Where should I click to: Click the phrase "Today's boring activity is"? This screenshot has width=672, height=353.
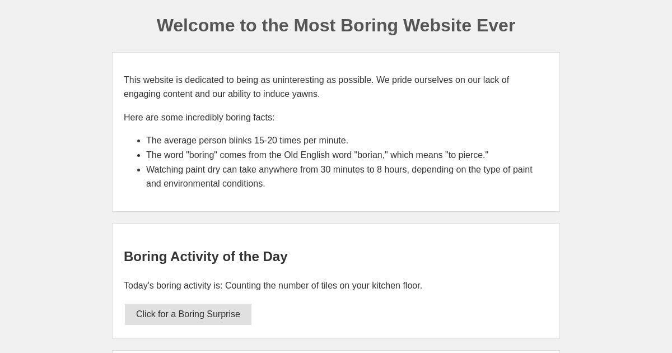[172, 286]
